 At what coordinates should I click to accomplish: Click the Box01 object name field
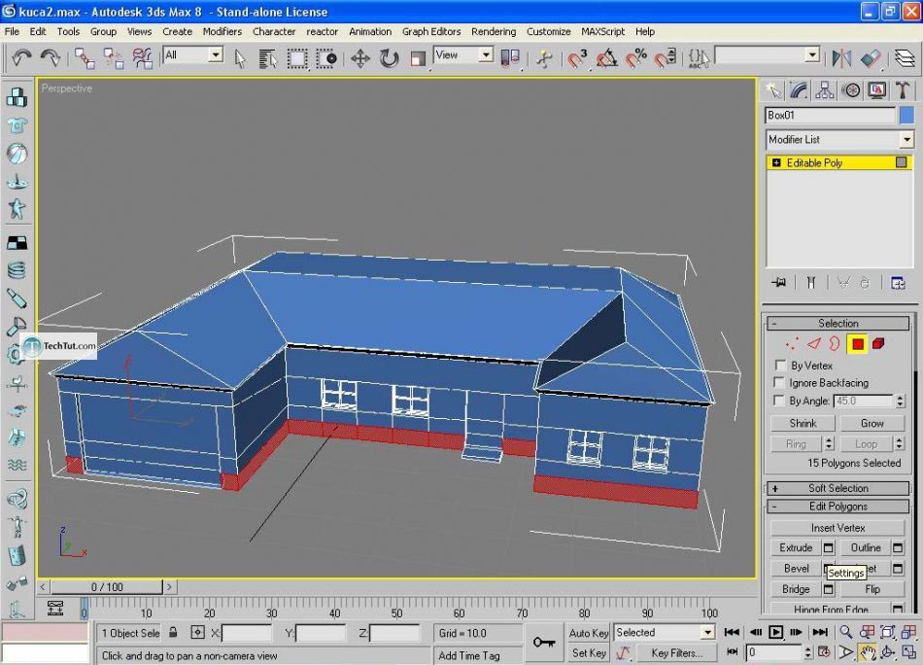(830, 116)
